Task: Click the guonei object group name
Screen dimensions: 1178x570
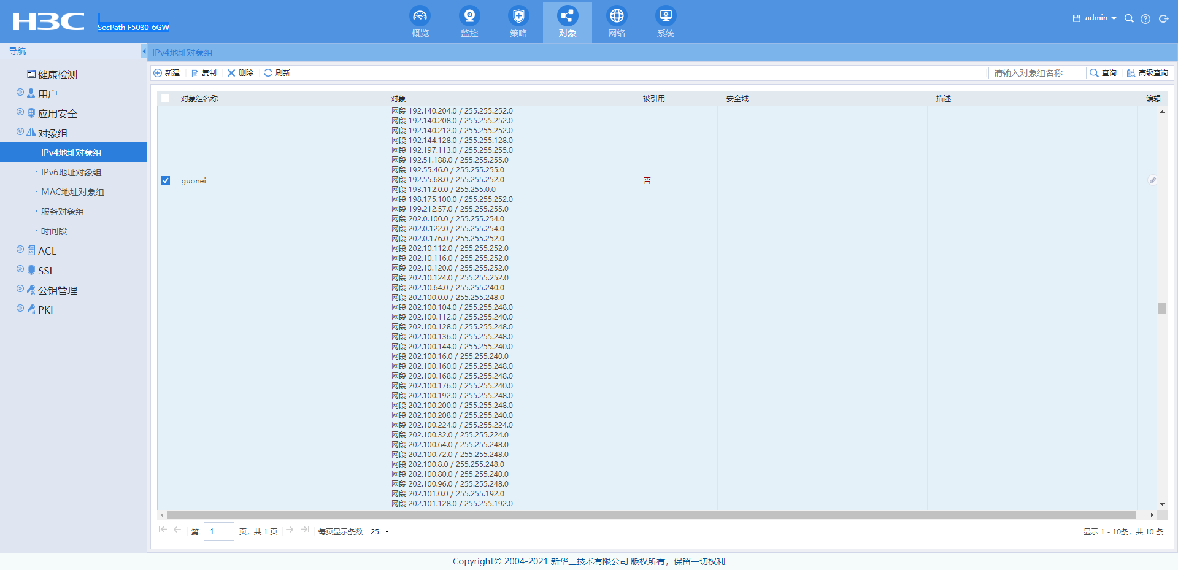Action: point(193,181)
